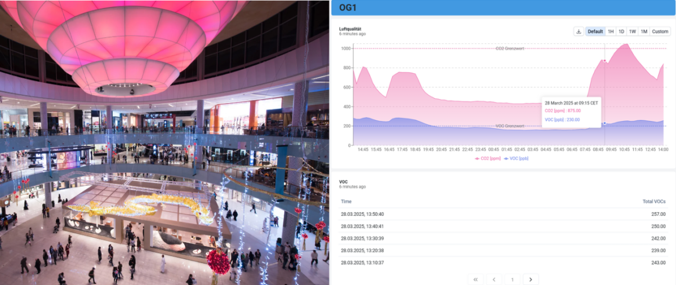Sort the table by the Time column
676x285 pixels.
[346, 201]
